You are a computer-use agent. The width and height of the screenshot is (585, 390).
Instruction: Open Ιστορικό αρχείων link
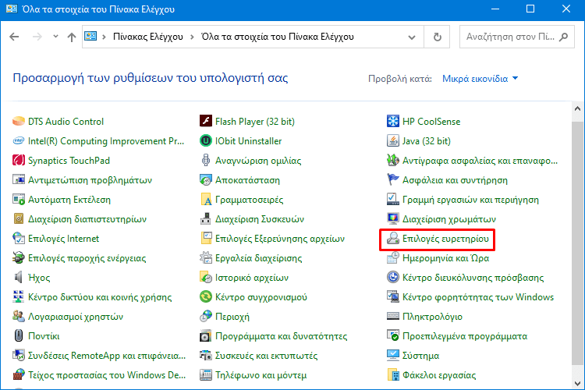252,278
